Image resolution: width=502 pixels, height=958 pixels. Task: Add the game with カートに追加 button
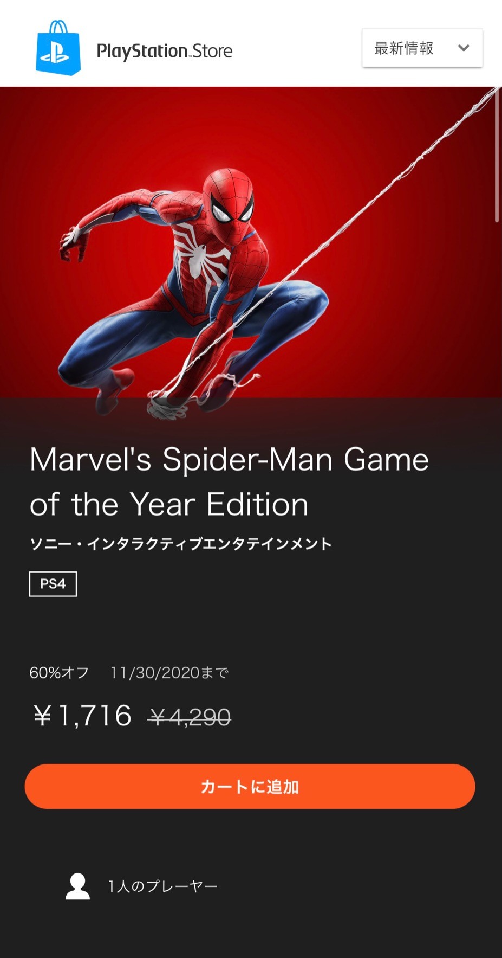click(250, 786)
